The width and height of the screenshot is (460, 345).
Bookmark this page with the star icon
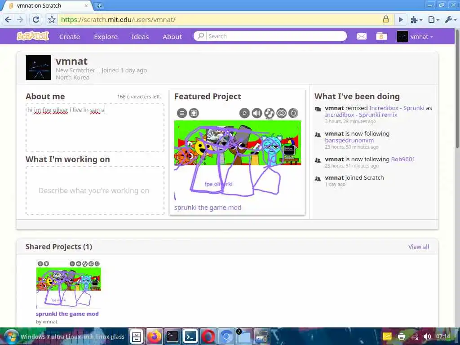52,20
